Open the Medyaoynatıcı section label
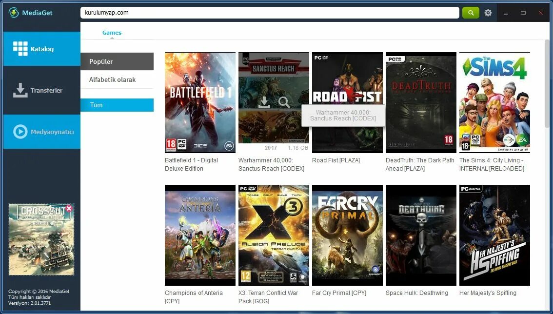Image resolution: width=553 pixels, height=314 pixels. 52,132
